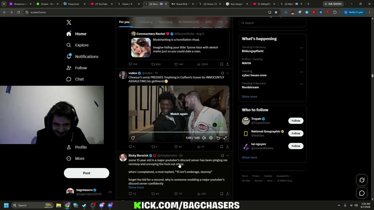Image resolution: width=374 pixels, height=210 pixels.
Task: Open Grok actions on the vxdeo post
Action: [x=222, y=73]
